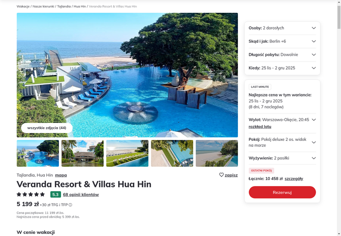
Task: Go to Tajlandia in the breadcrumb
Action: tap(64, 6)
